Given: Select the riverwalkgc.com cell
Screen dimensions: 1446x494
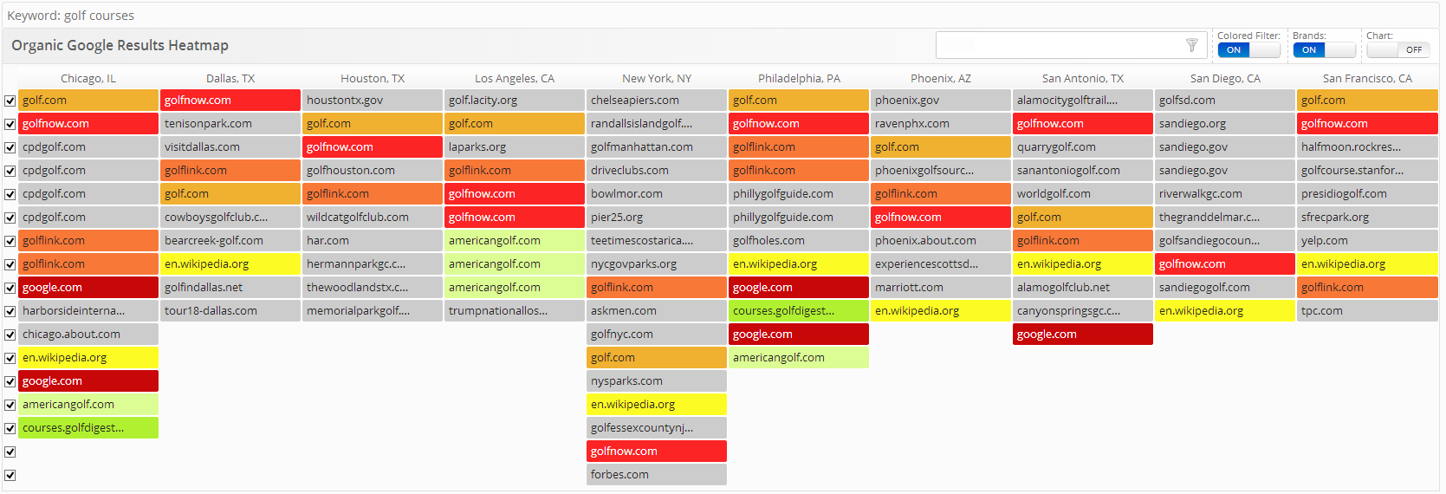Looking at the screenshot, I should coord(1225,194).
